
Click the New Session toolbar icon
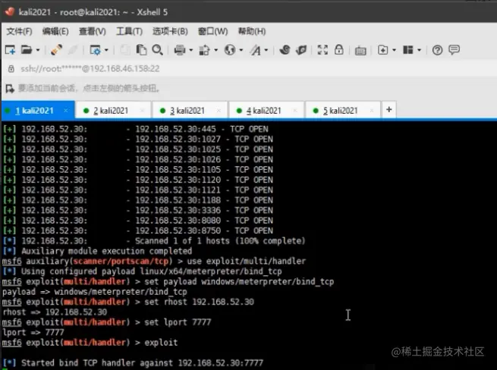(x=10, y=50)
